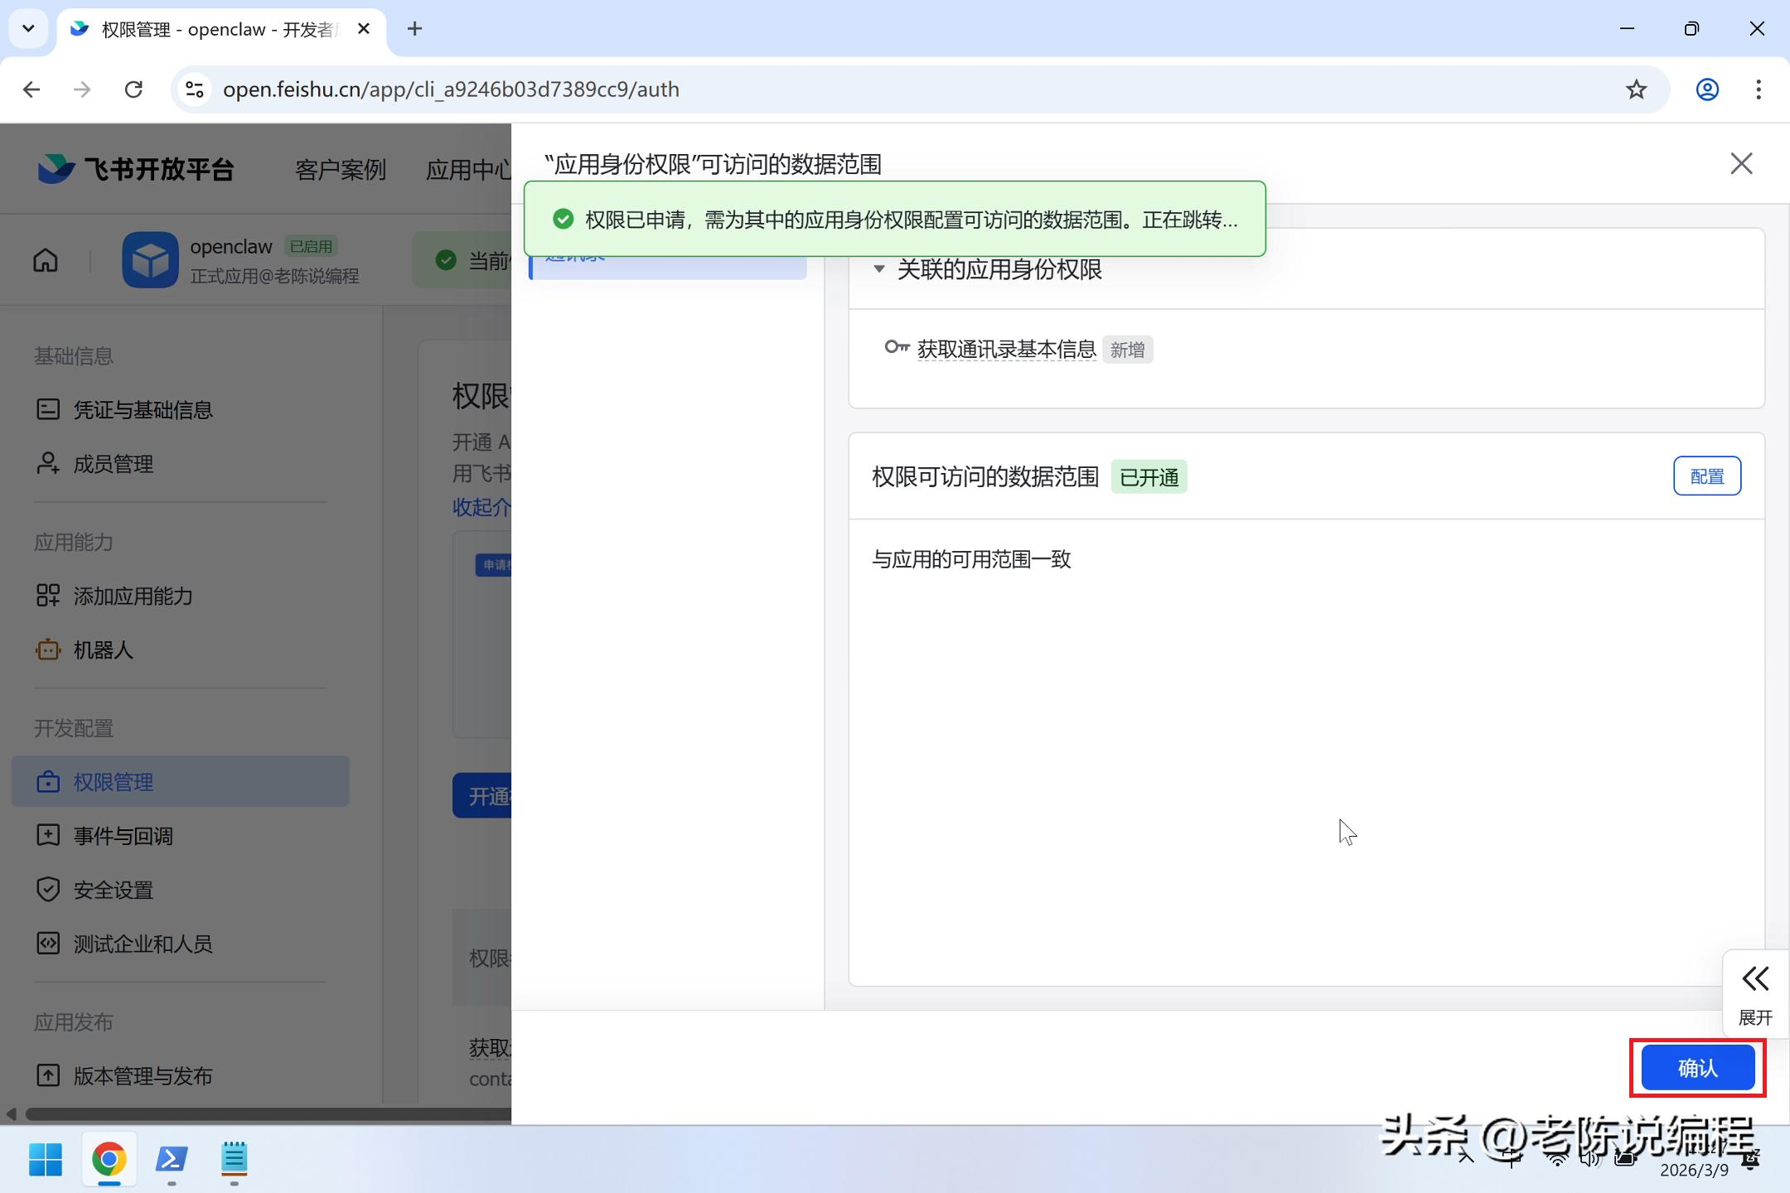This screenshot has width=1790, height=1193.
Task: Click the 配置 configure button
Action: tap(1706, 476)
